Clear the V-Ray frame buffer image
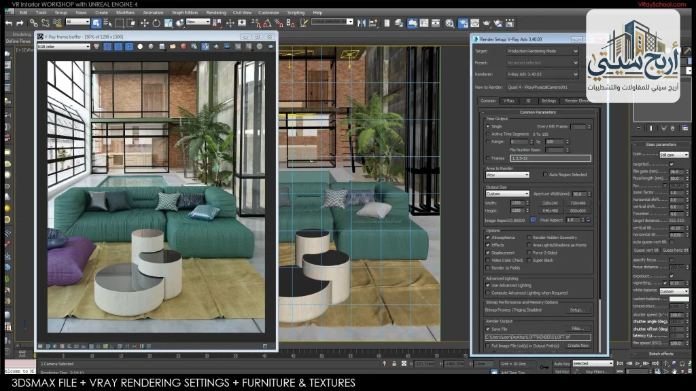696x391 pixels. 184,46
